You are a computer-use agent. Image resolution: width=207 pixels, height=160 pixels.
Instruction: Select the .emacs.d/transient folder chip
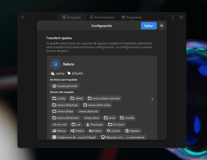tap(66, 118)
